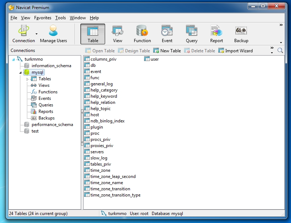The height and width of the screenshot is (223, 291).
Task: Click New Table button
Action: pos(167,50)
